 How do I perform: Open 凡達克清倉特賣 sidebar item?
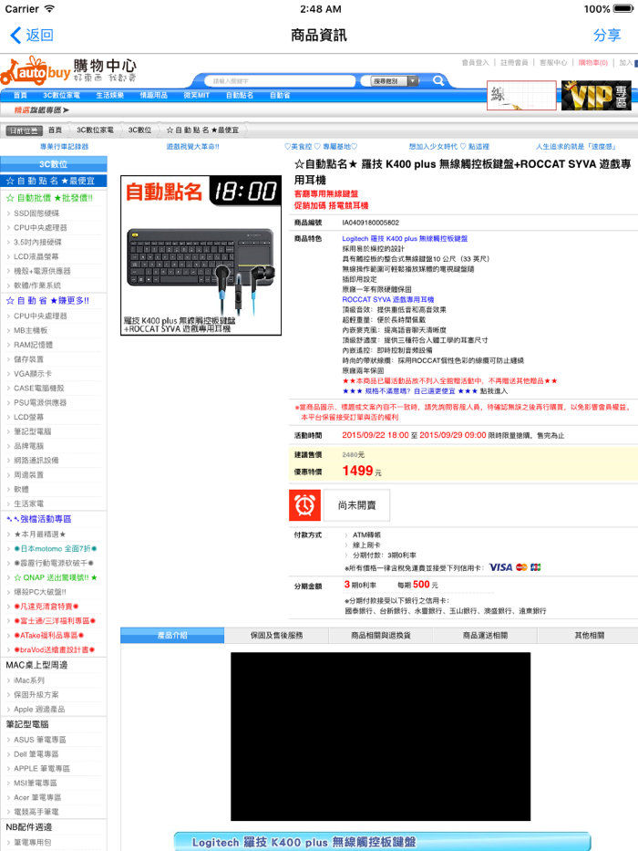46,607
